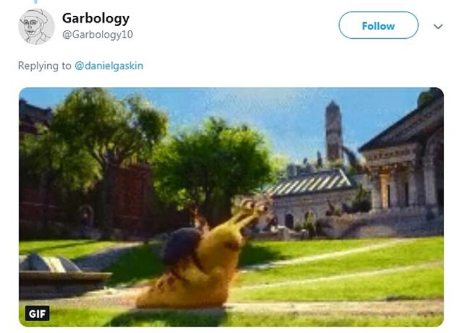Open the @Garbology10 handle
The height and width of the screenshot is (333, 459).
coord(98,34)
